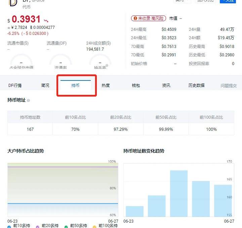Image resolution: width=242 pixels, height=228 pixels.
Task: Go to the 热度 tab
Action: point(106,85)
